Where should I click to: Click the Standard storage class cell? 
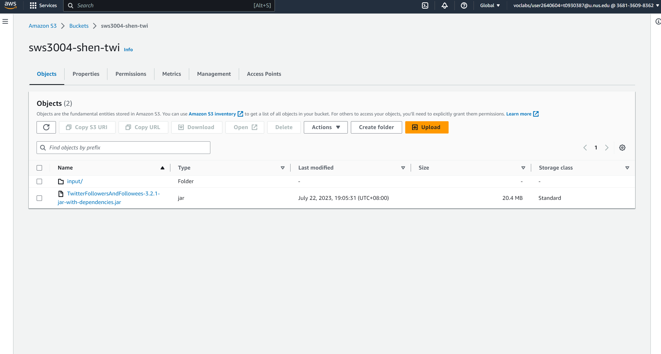(550, 198)
